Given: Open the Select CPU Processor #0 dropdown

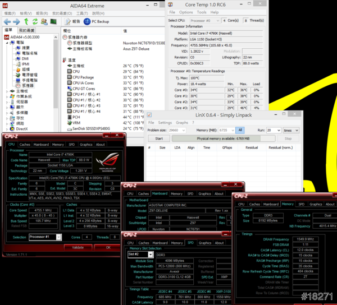Looking at the screenshot, I should tap(203, 20).
